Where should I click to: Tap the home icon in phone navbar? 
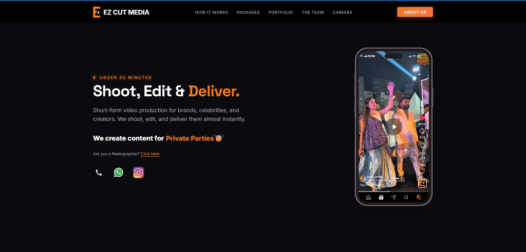tap(368, 197)
